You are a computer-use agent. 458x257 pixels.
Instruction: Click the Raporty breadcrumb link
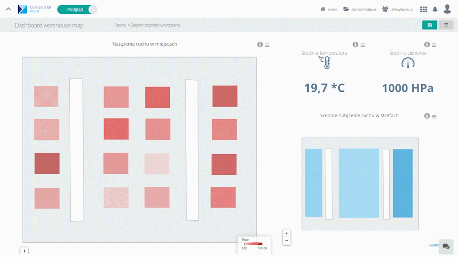click(x=120, y=25)
